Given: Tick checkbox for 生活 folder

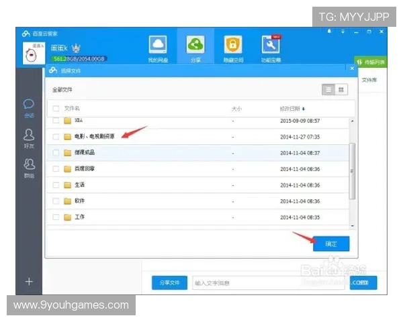Looking at the screenshot, I should [56, 185].
